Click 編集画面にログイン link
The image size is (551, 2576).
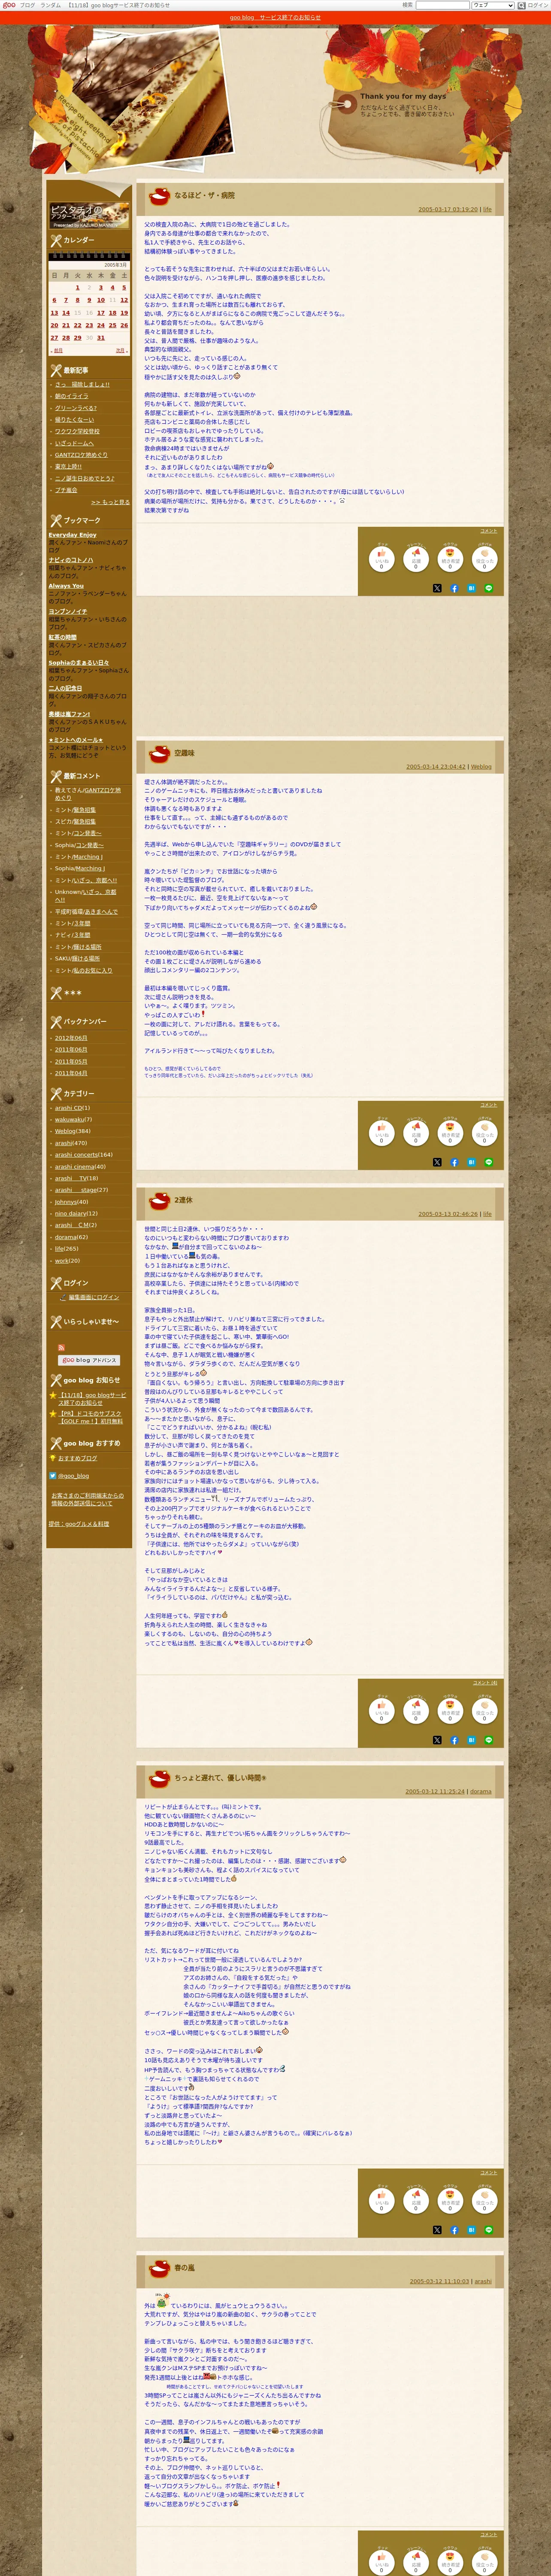[x=93, y=1297]
